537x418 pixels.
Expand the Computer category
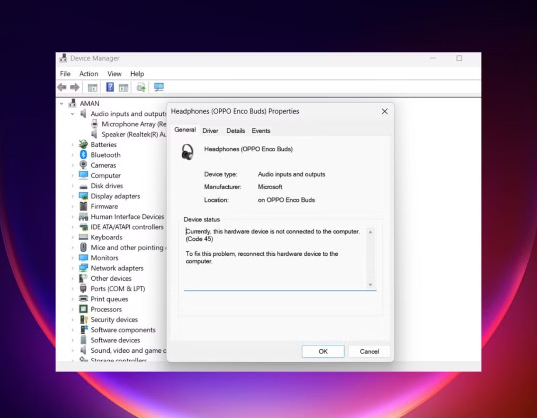[x=72, y=176]
